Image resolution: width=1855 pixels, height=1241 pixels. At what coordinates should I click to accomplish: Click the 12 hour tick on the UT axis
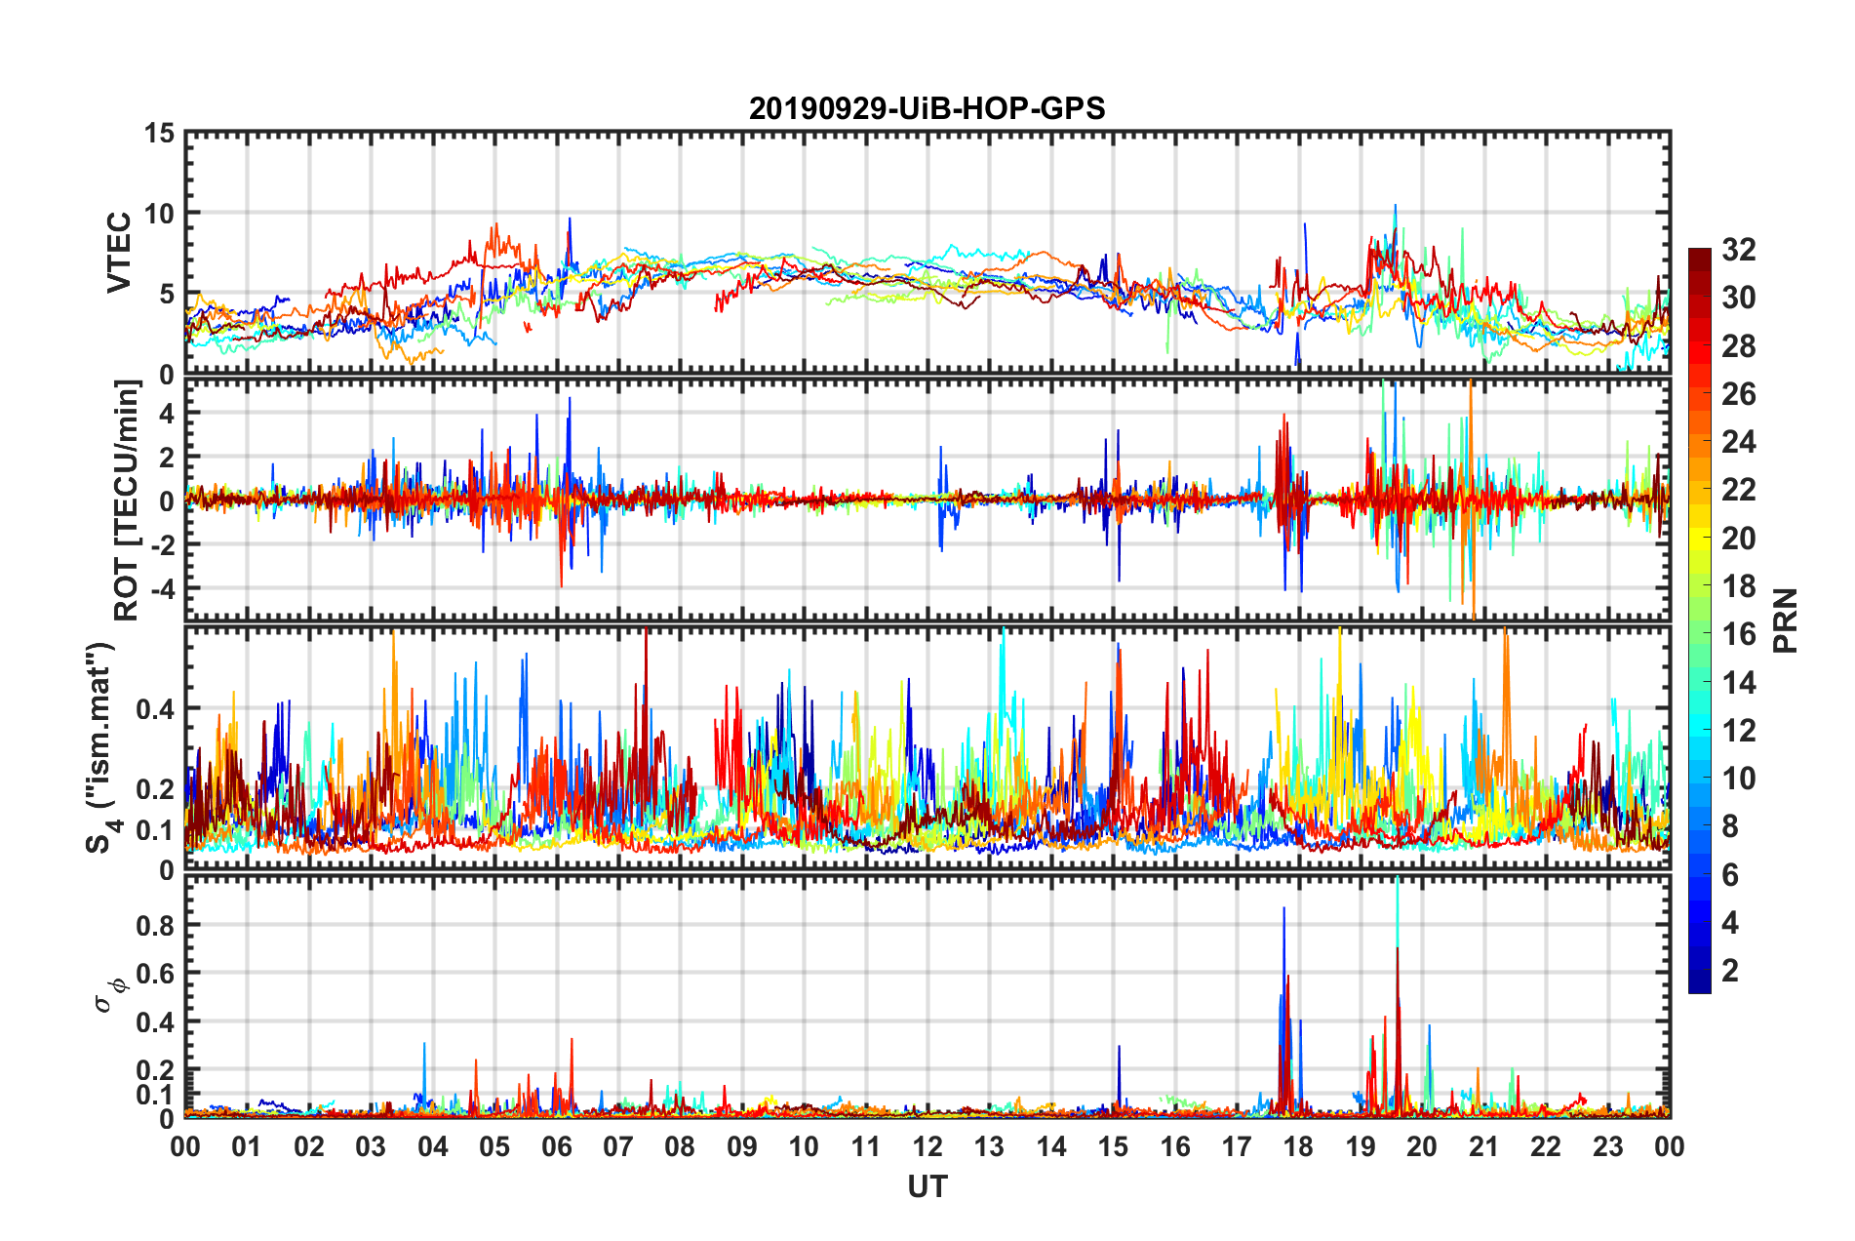[x=927, y=1146]
